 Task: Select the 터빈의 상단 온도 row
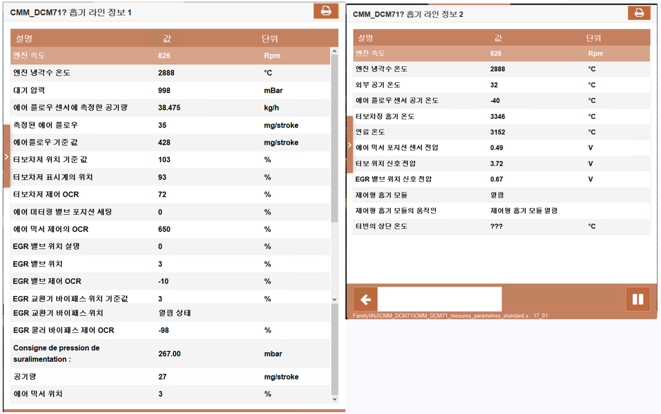(501, 226)
